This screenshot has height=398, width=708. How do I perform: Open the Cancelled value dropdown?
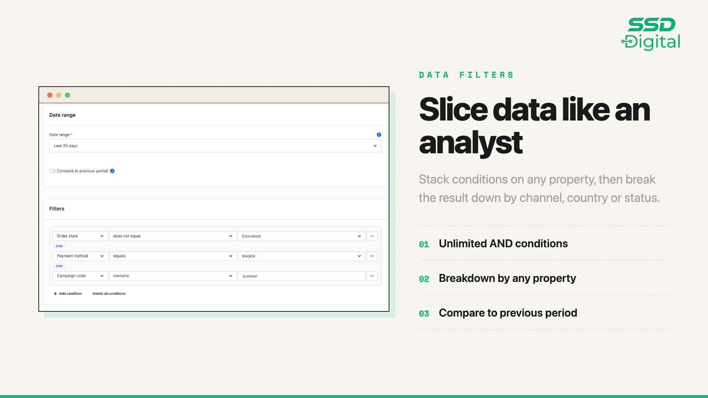(302, 236)
